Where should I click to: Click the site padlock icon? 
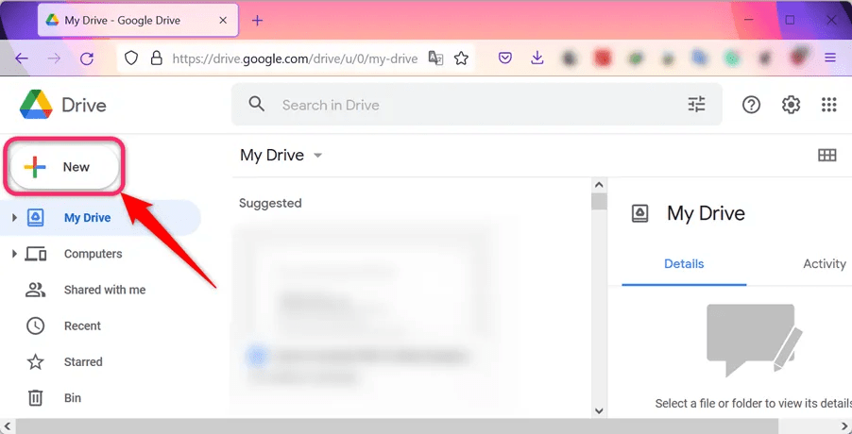[x=157, y=58]
